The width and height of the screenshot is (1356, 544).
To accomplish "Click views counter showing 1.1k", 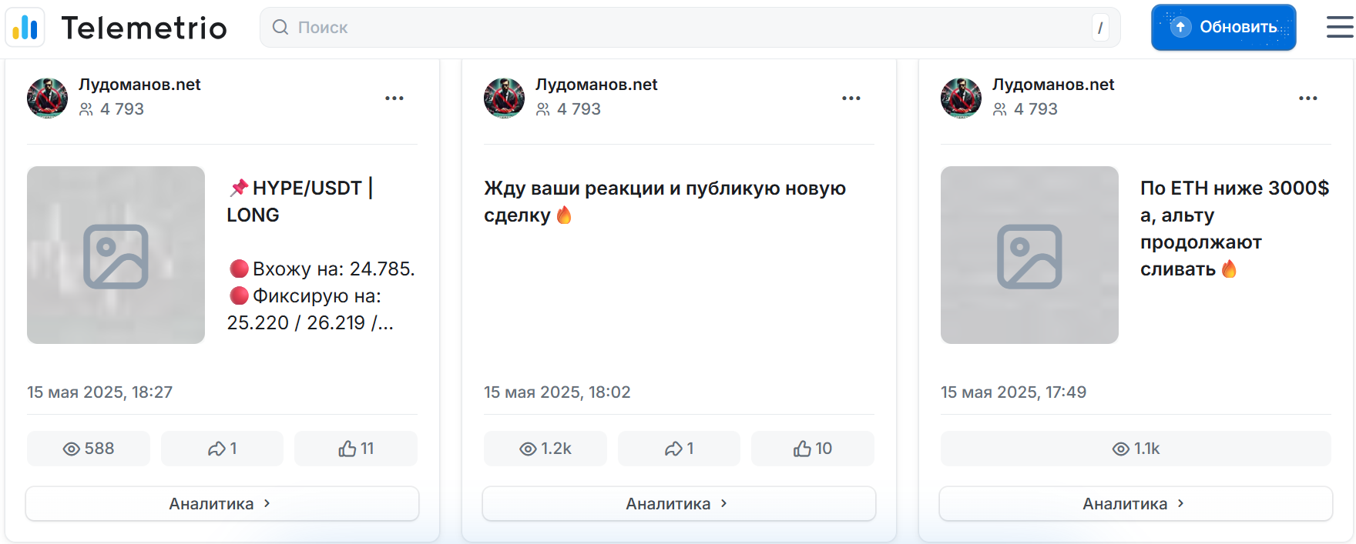I will coord(1136,449).
